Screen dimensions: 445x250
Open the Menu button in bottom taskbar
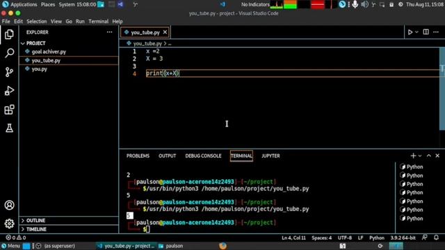coord(10,246)
